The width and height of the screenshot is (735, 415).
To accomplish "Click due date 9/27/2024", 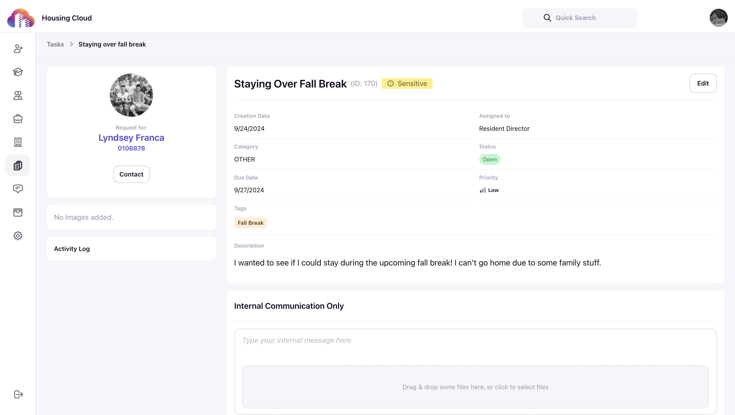I will (x=249, y=190).
